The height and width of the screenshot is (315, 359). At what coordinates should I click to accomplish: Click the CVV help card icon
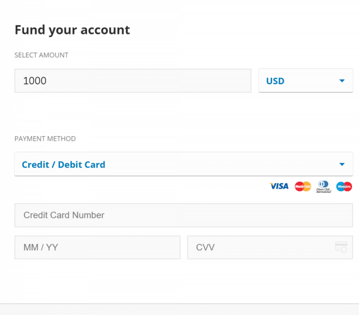pyautogui.click(x=341, y=247)
